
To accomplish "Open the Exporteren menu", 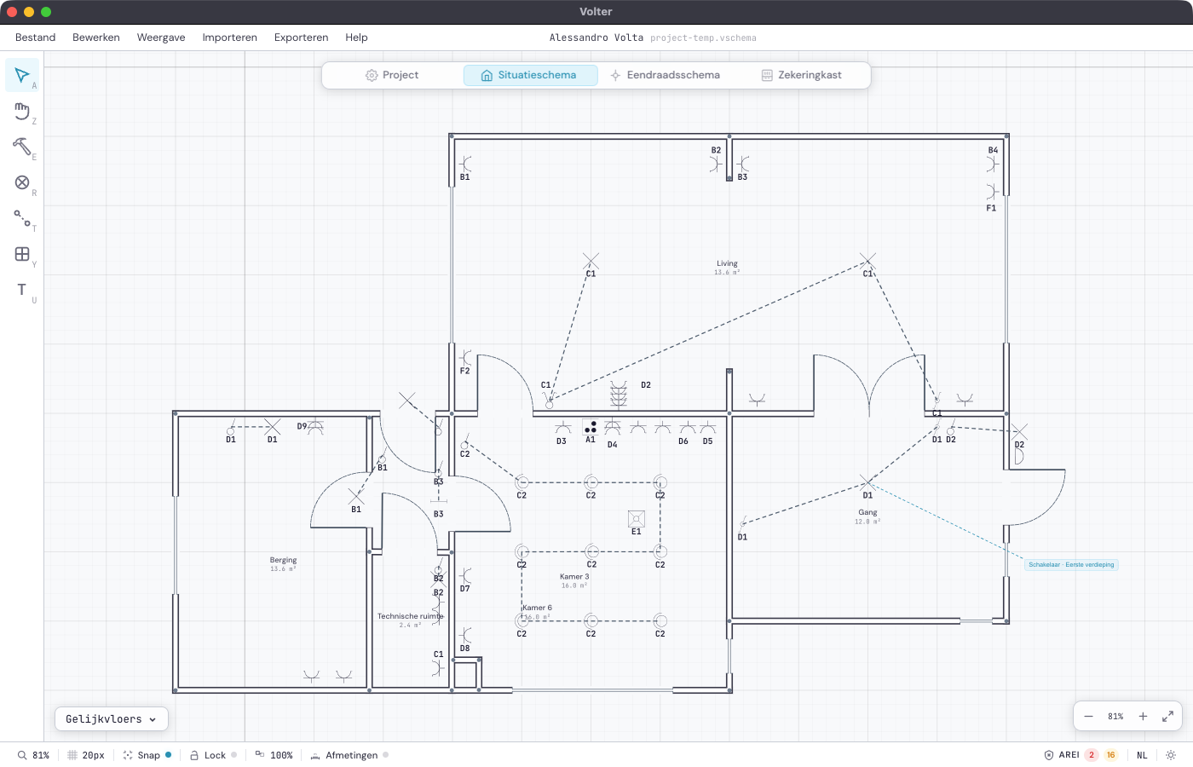I will pyautogui.click(x=301, y=37).
